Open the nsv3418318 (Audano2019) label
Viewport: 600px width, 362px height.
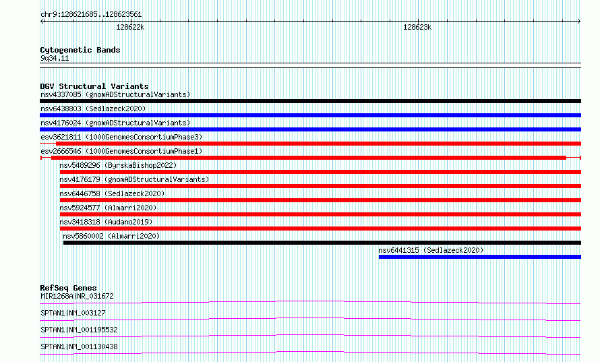(x=106, y=222)
